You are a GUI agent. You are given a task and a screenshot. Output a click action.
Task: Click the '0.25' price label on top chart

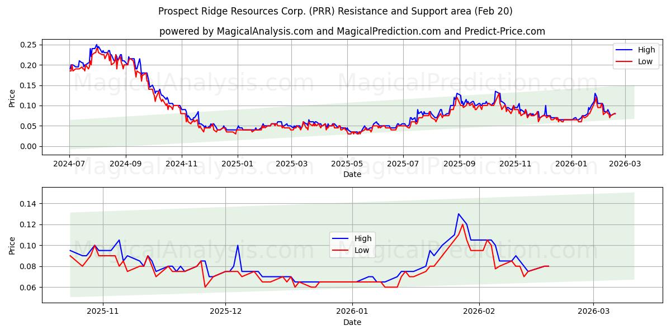(29, 45)
